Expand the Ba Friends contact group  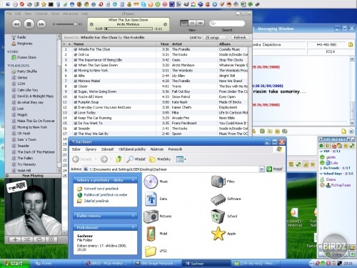(x=321, y=168)
